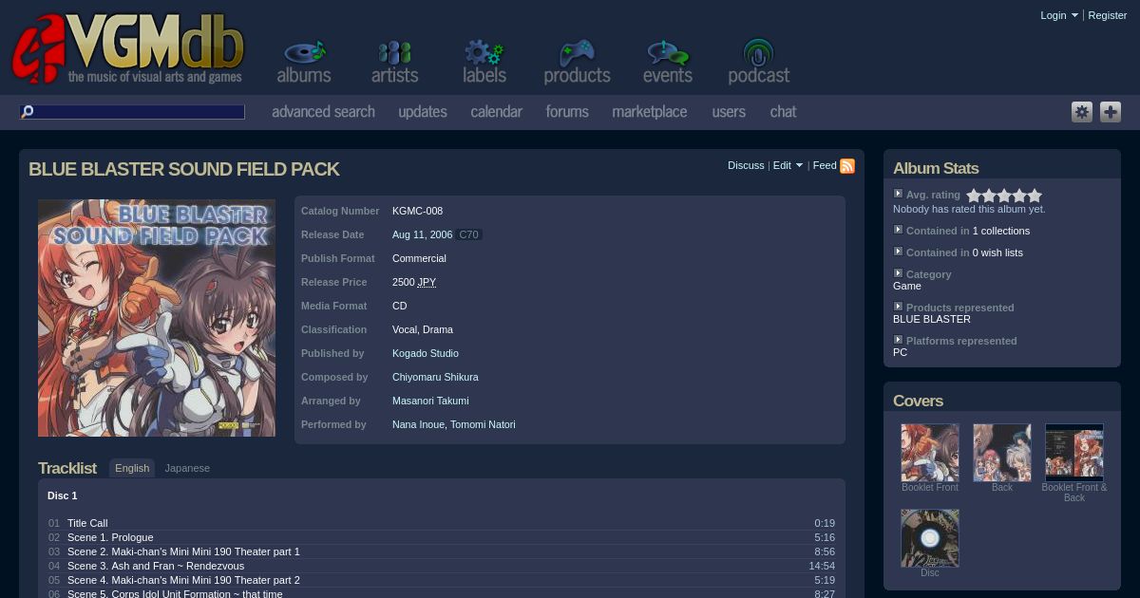Viewport: 1140px width, 598px height.
Task: Open the Booklet Front cover thumbnail
Action: 930,453
